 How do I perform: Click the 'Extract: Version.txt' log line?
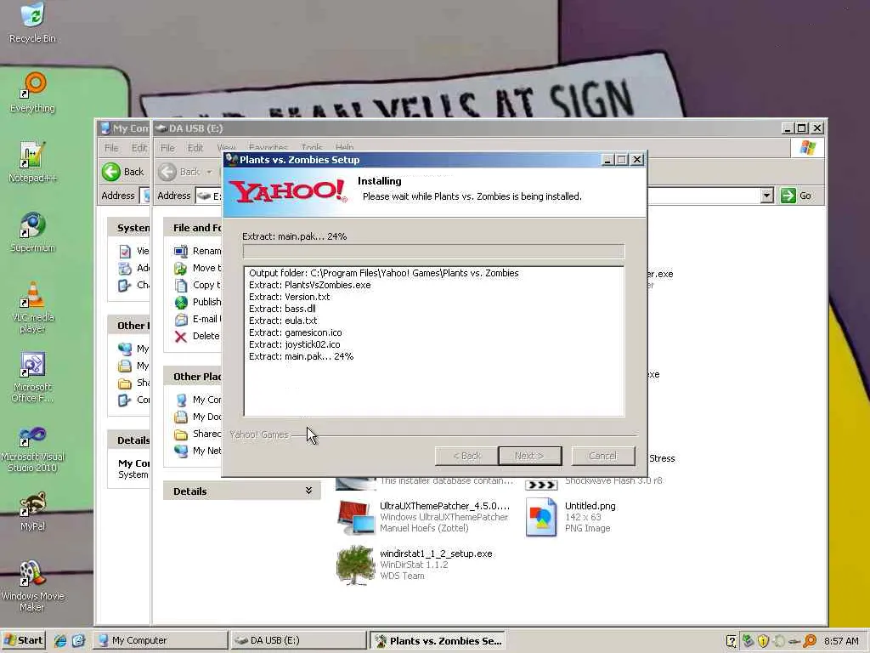[x=289, y=297]
